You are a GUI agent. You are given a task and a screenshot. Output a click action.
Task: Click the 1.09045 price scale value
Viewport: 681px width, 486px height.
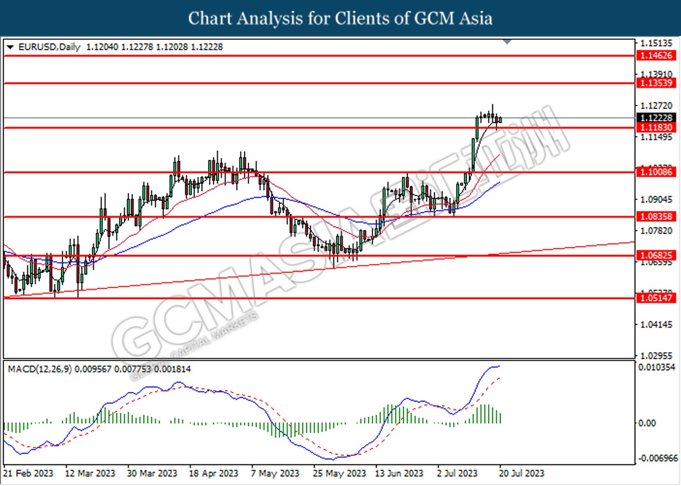click(x=656, y=200)
